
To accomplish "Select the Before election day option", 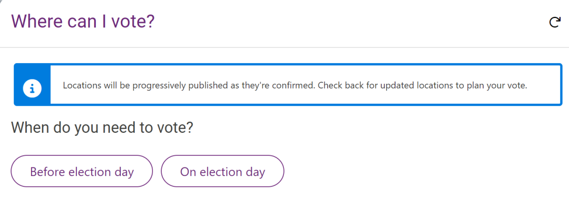I will [82, 171].
